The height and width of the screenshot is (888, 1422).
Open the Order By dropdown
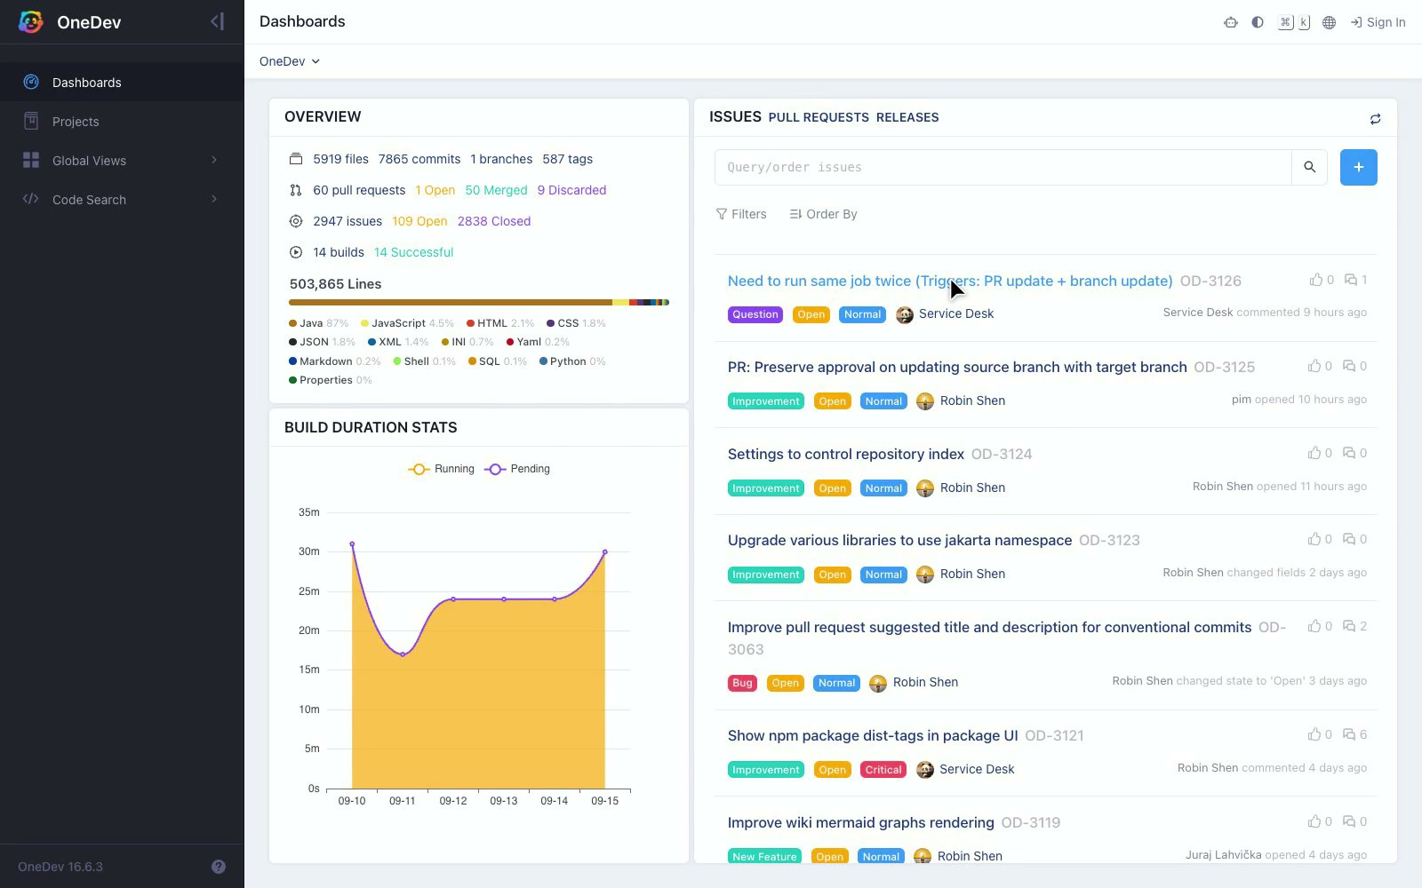823,214
